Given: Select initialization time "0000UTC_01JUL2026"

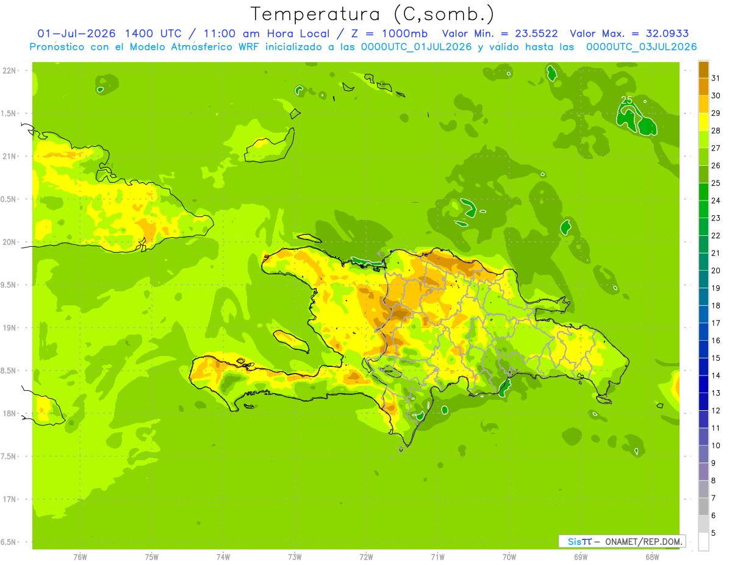Looking at the screenshot, I should [416, 47].
